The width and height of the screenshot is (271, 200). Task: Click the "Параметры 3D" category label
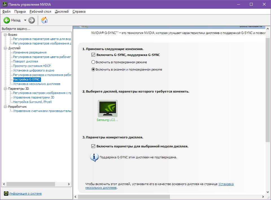(x=19, y=89)
